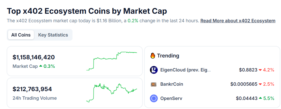This screenshot has width=281, height=109.
Task: Open the OpenServ trending coin name
Action: coord(171,98)
